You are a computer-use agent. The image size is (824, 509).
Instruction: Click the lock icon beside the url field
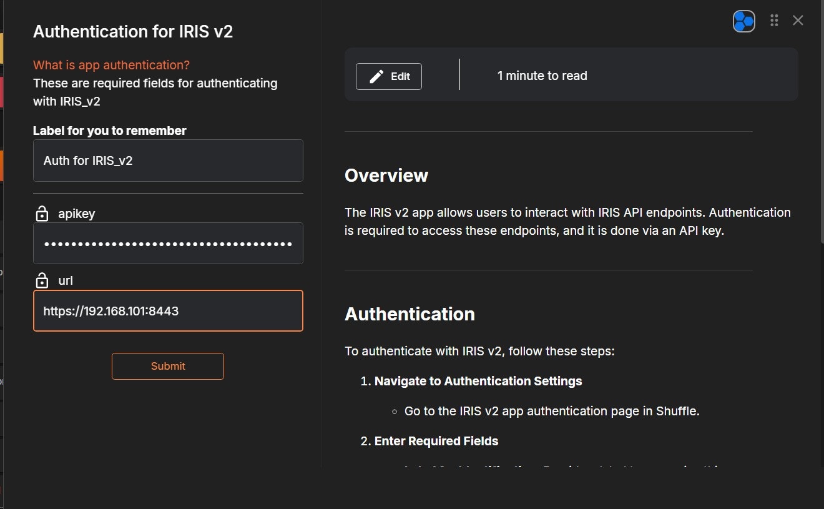42,280
